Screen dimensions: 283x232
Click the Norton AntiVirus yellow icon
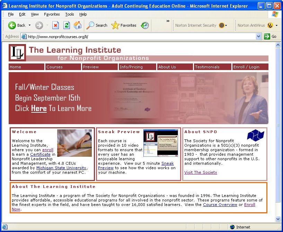(x=270, y=25)
